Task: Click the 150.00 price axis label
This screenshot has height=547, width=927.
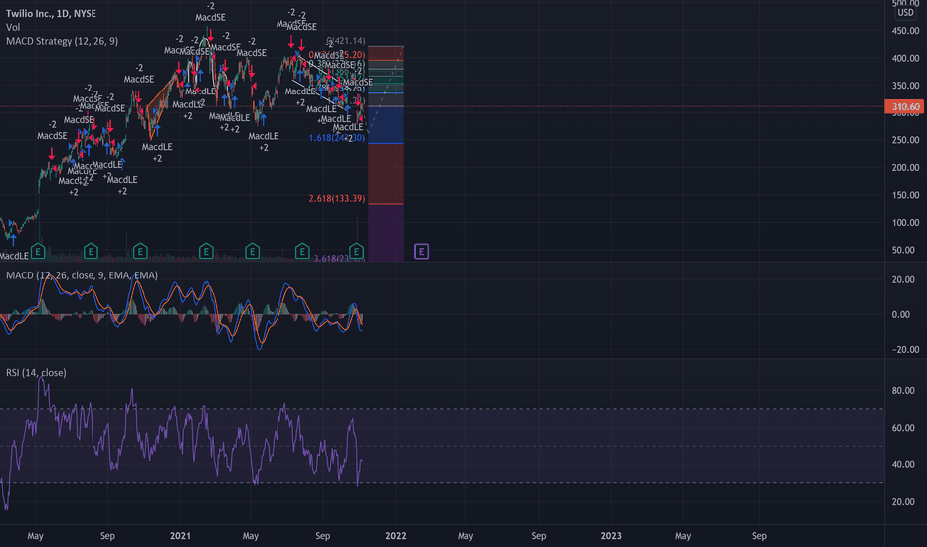Action: (905, 195)
